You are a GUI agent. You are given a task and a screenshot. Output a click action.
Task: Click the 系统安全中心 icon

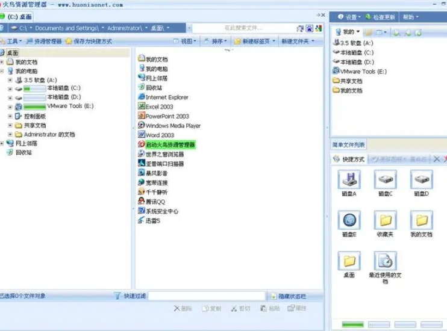click(142, 211)
